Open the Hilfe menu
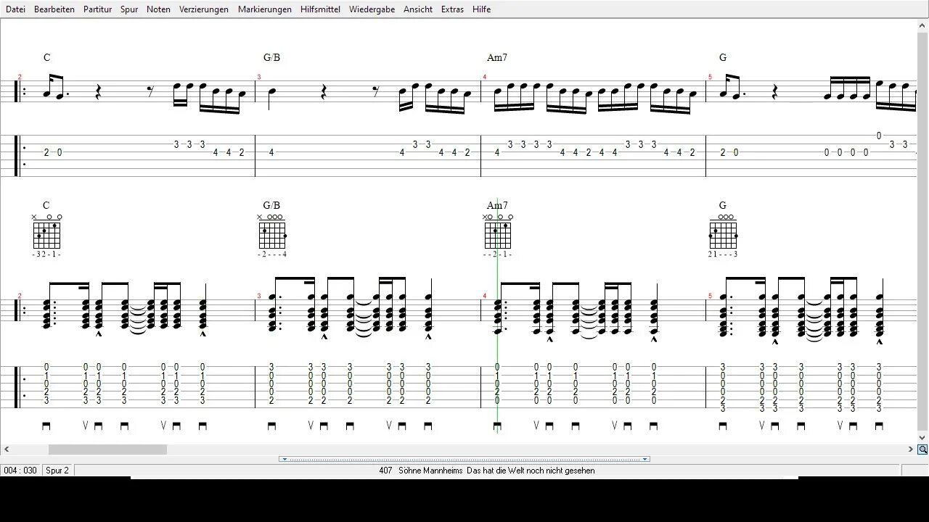Image resolution: width=929 pixels, height=522 pixels. [x=481, y=9]
